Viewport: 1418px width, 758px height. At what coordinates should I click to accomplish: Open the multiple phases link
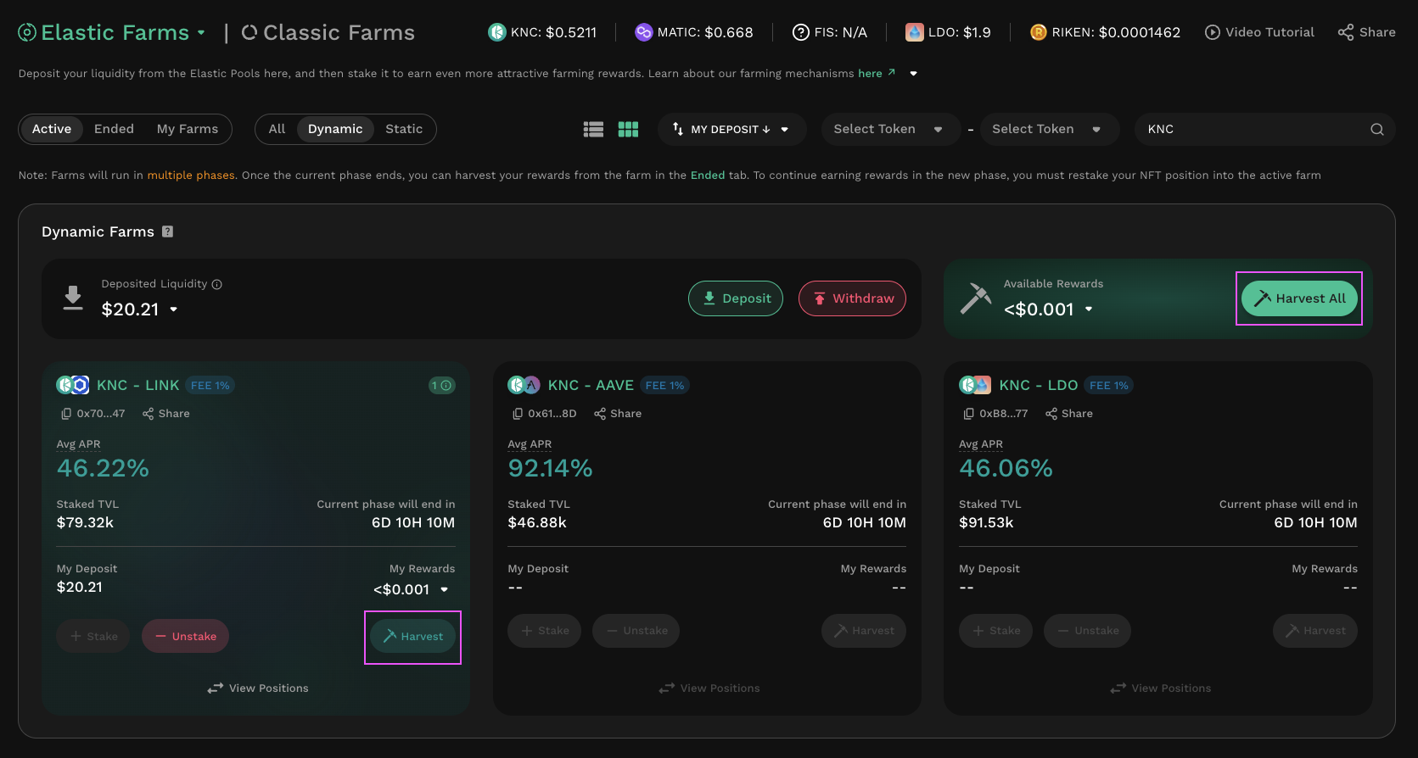pyautogui.click(x=191, y=176)
